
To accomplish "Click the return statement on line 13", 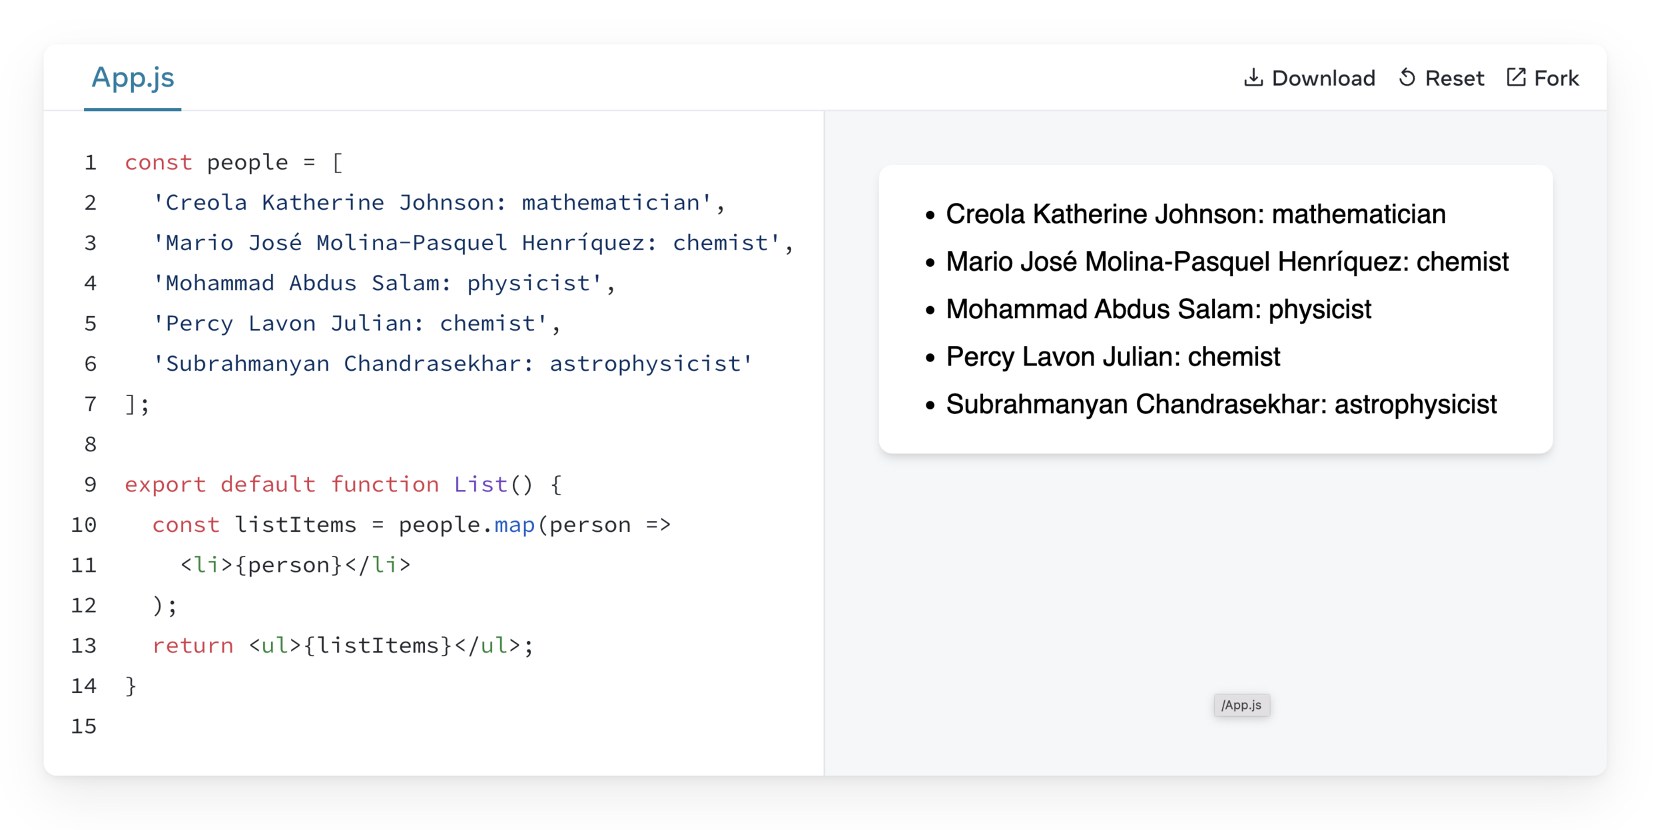I will coord(192,646).
